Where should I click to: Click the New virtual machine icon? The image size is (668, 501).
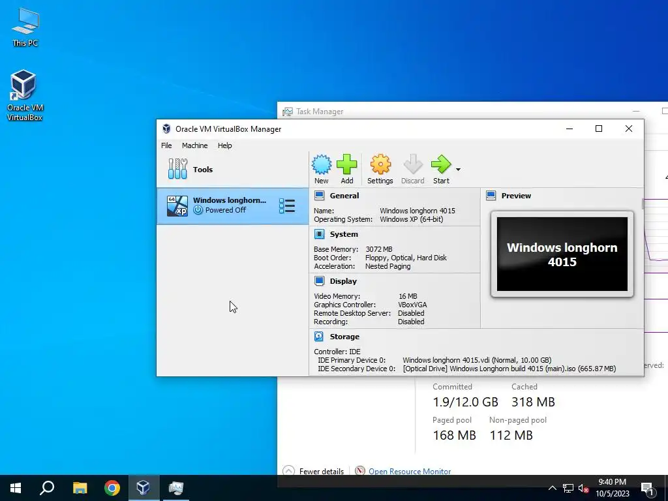(x=321, y=169)
